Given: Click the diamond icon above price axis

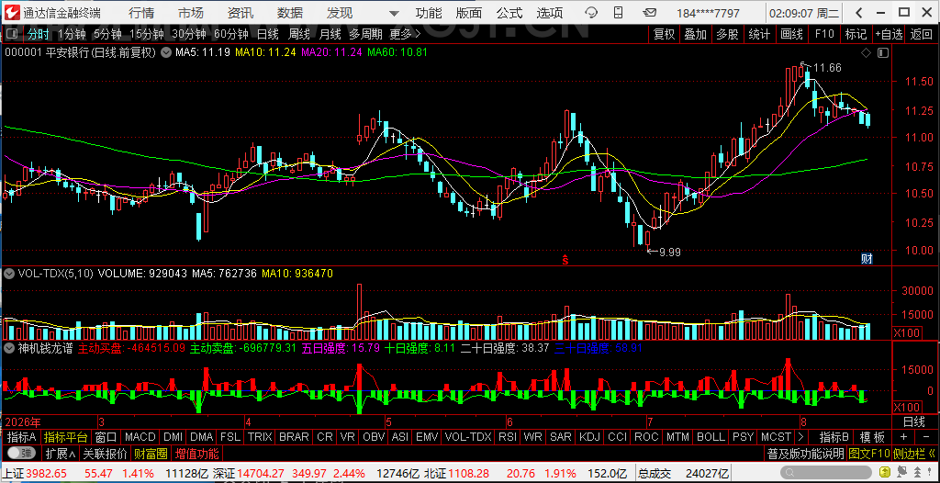Looking at the screenshot, I should click(x=866, y=53).
